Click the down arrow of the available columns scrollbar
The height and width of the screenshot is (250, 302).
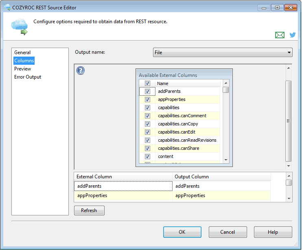[x=226, y=160]
